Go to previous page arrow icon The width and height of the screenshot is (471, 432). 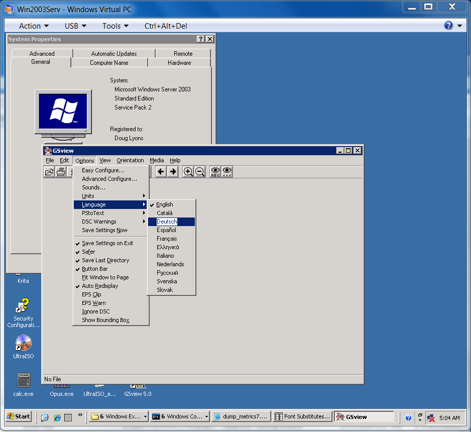[x=161, y=172]
